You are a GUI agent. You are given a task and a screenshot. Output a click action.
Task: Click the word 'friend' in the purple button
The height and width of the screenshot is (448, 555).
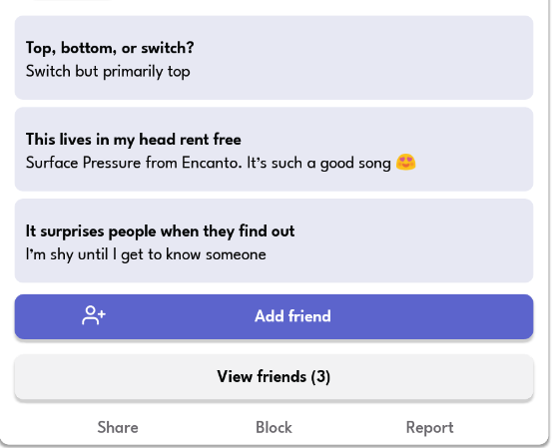pyautogui.click(x=309, y=316)
